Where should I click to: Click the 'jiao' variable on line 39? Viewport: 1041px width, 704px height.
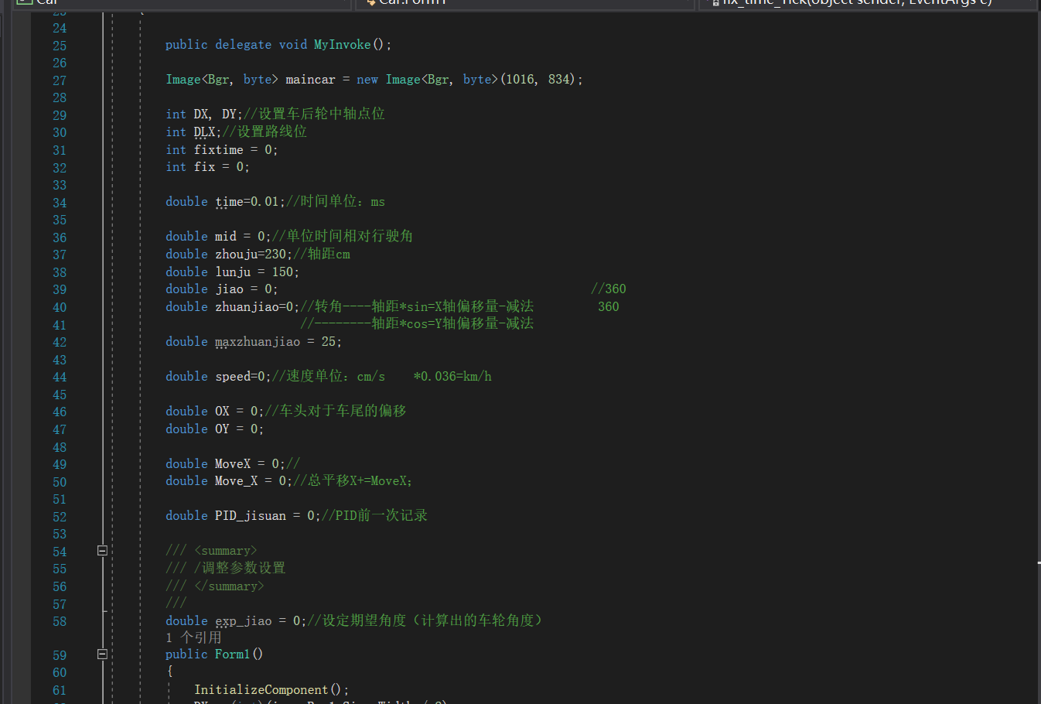(x=229, y=289)
